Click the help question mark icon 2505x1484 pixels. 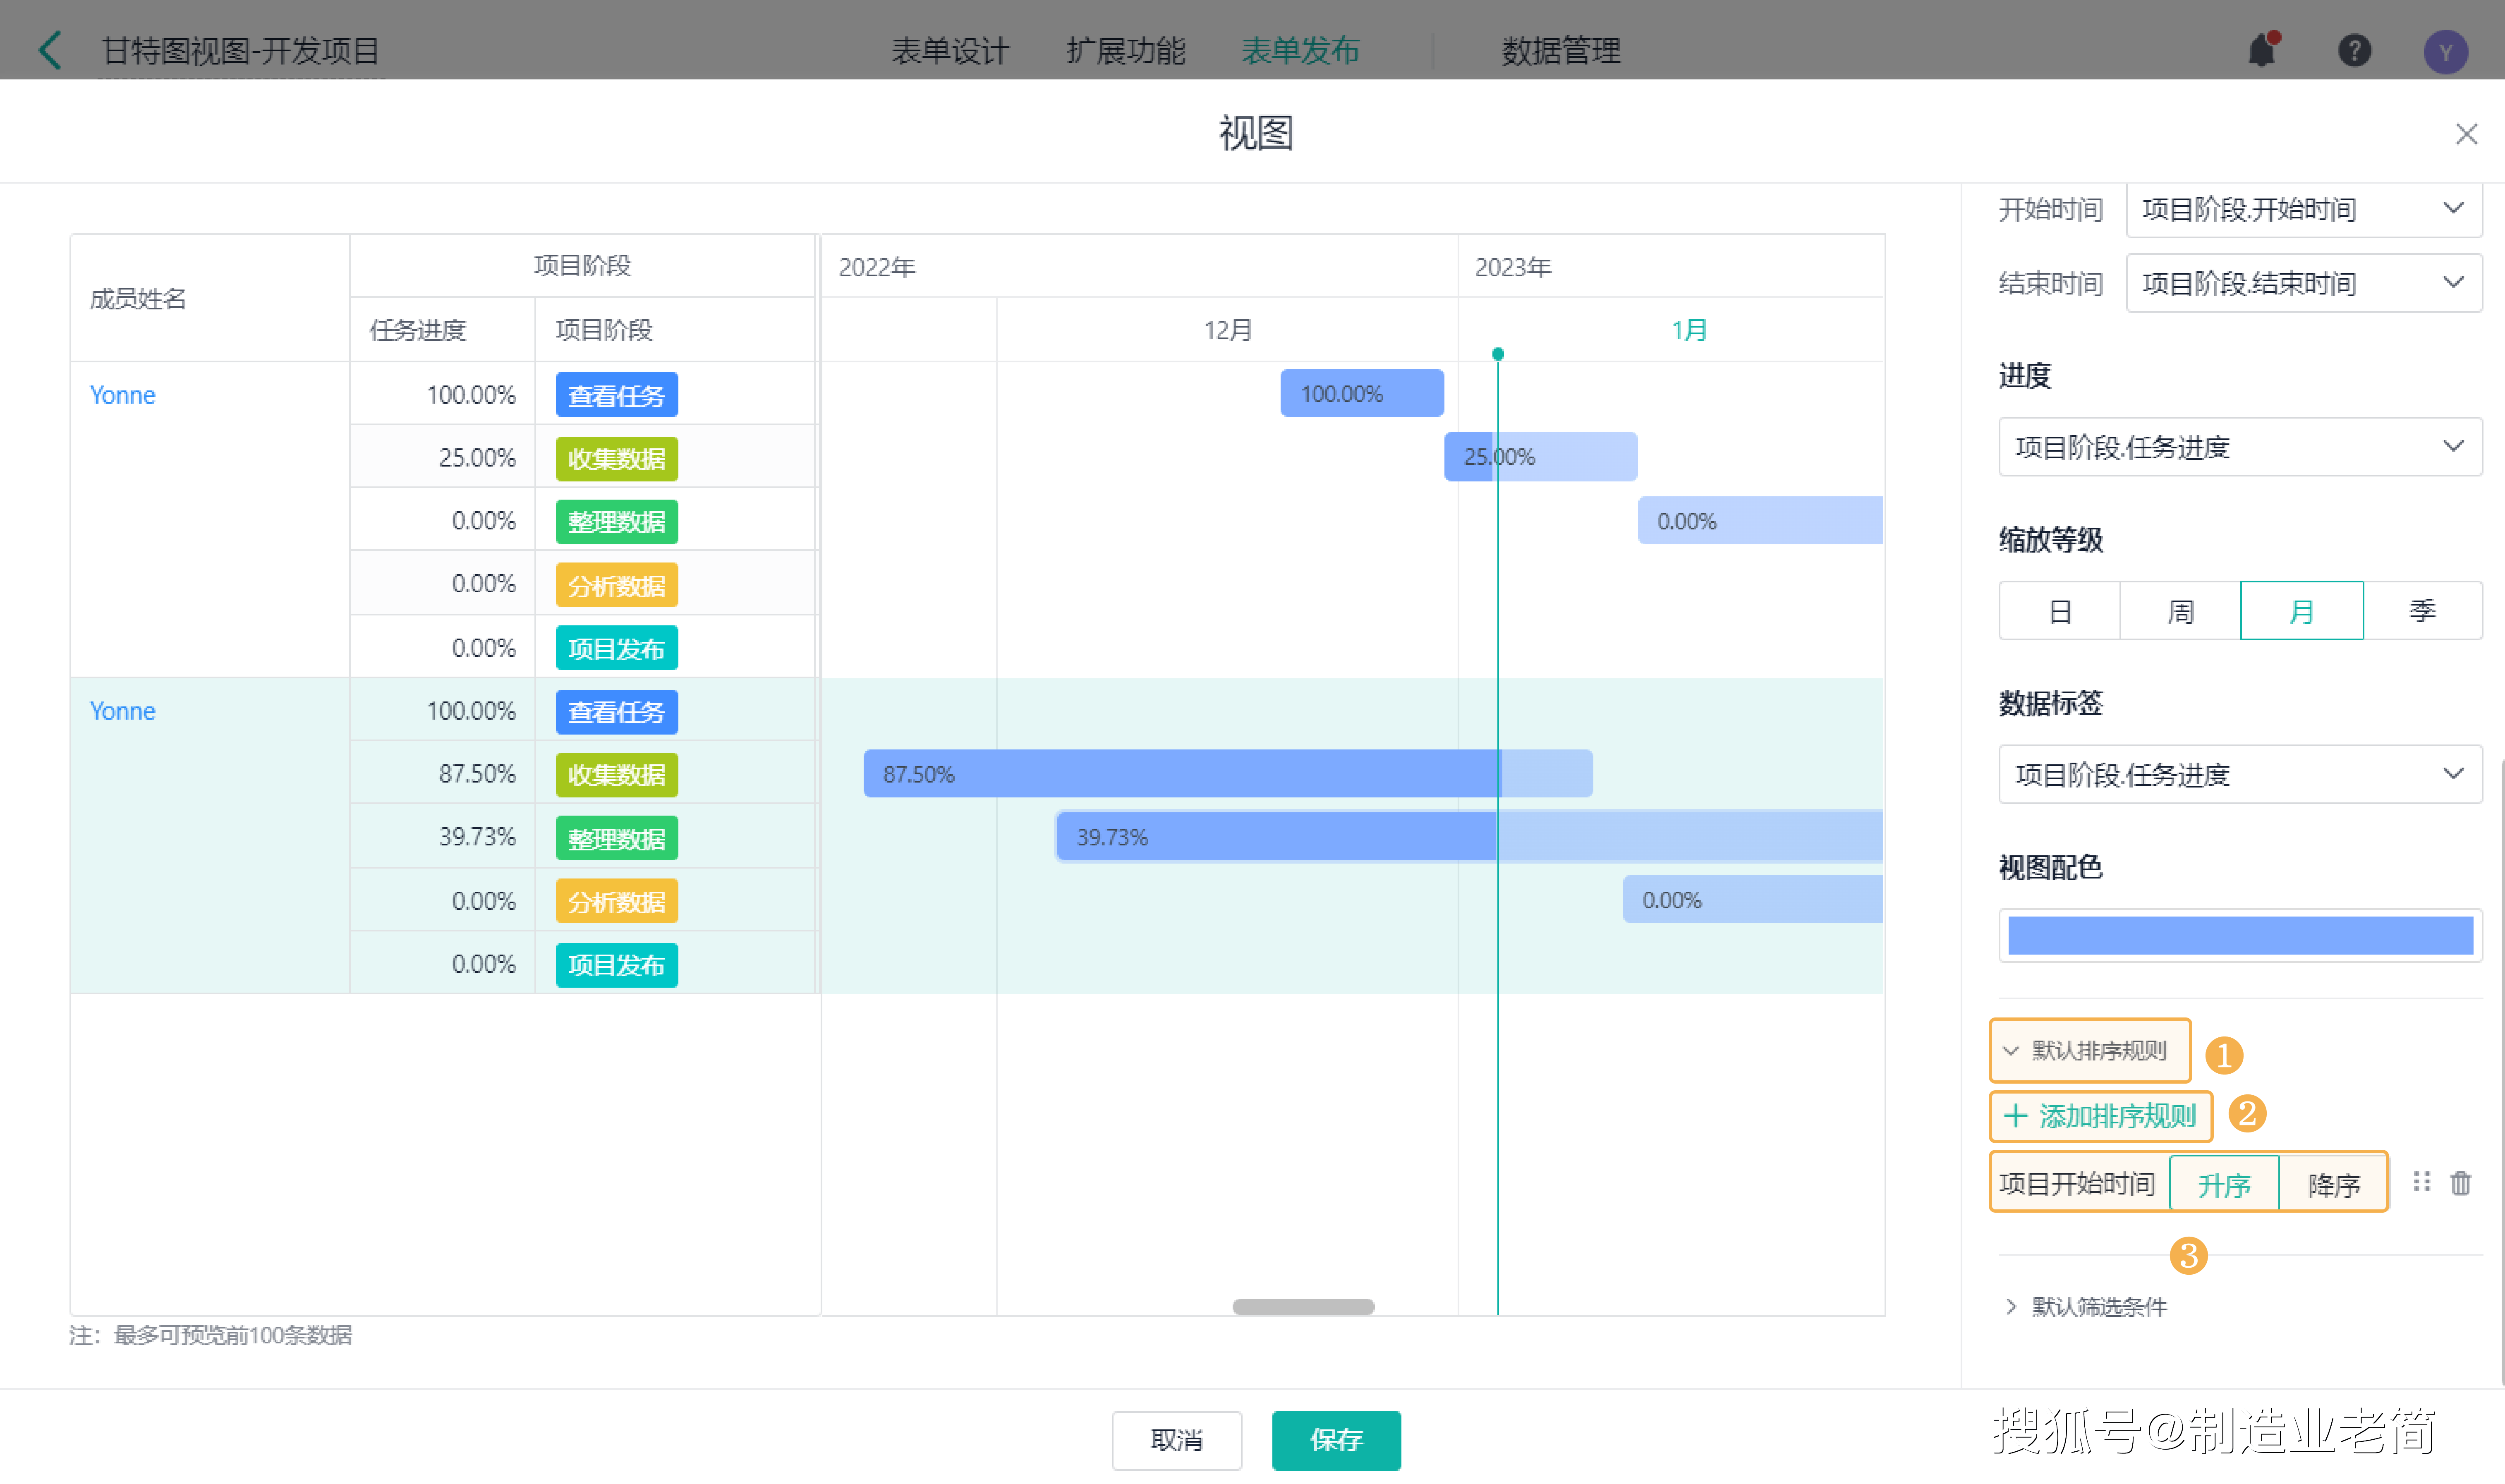(2354, 50)
